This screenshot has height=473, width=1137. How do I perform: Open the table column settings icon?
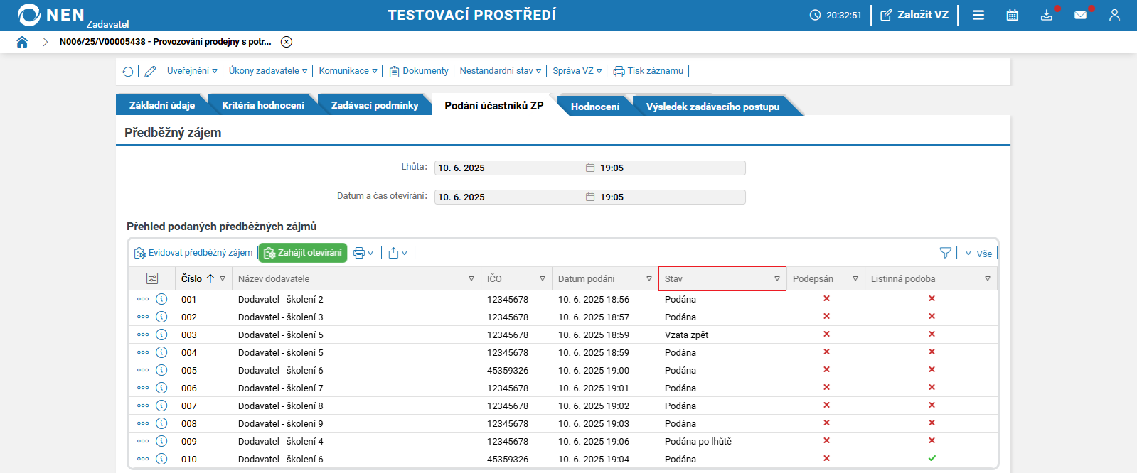(x=152, y=278)
